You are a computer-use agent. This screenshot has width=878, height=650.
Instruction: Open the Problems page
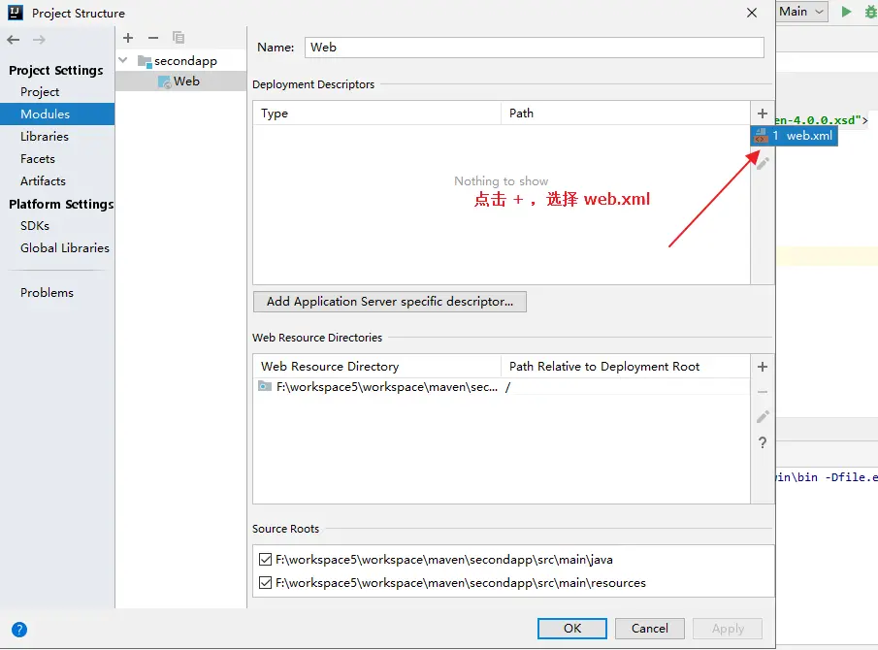(47, 293)
